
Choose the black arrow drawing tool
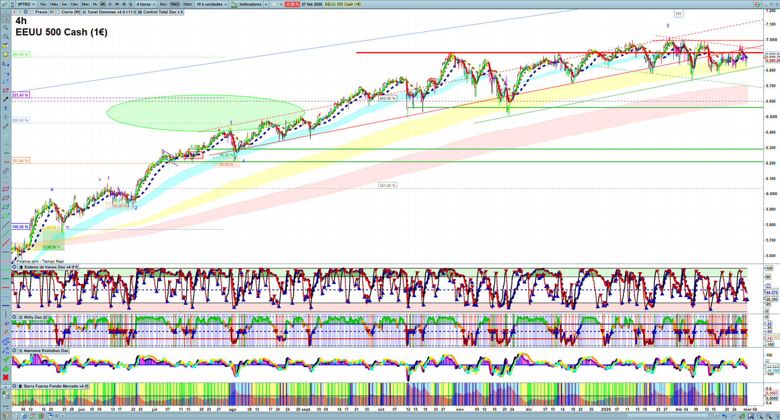click(x=5, y=99)
